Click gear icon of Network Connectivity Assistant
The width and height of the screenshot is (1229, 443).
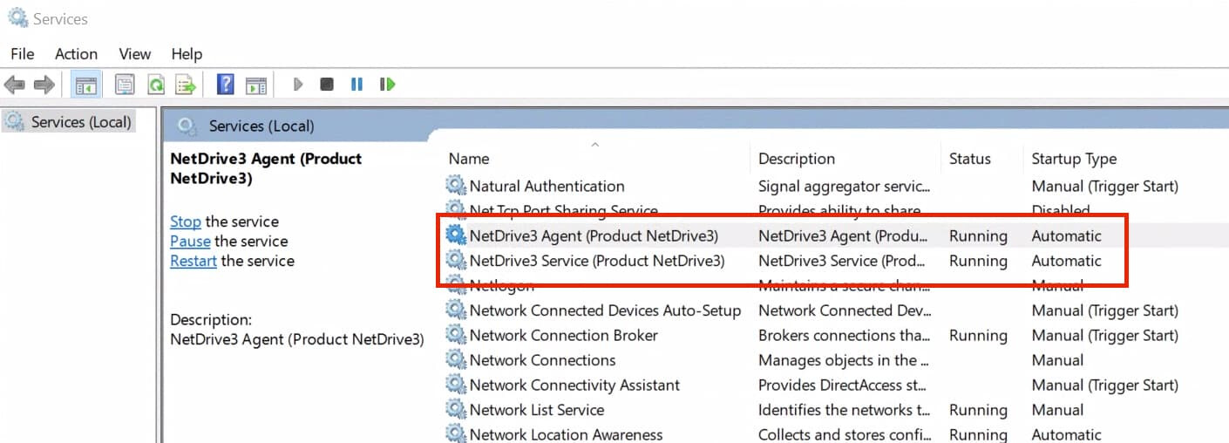tap(456, 385)
